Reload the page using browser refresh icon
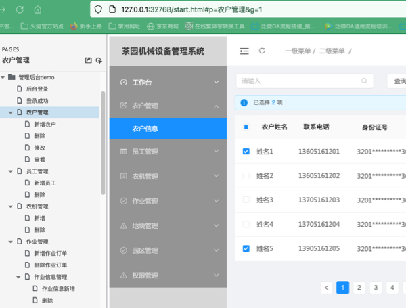Screen dimensions: 406x308 click(20, 9)
